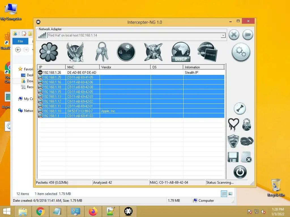Open the Network Adapter dropdown
The image size is (290, 217).
click(223, 35)
